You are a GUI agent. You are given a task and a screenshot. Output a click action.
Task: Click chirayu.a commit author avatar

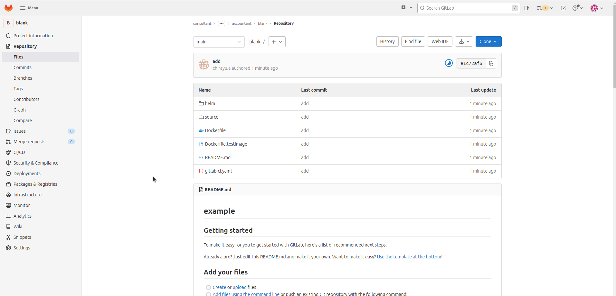coord(204,65)
